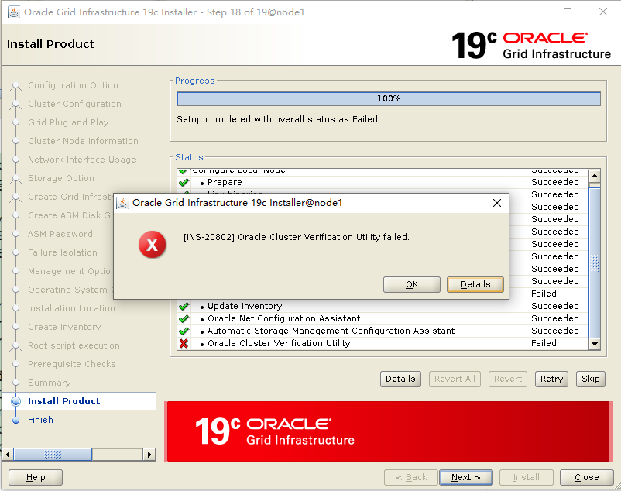Viewport: 621px width, 491px height.
Task: Select the Update Inventory row
Action: (x=383, y=306)
